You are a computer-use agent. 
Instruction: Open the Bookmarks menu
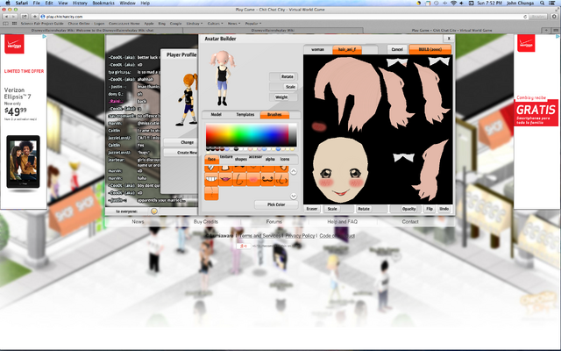point(103,3)
